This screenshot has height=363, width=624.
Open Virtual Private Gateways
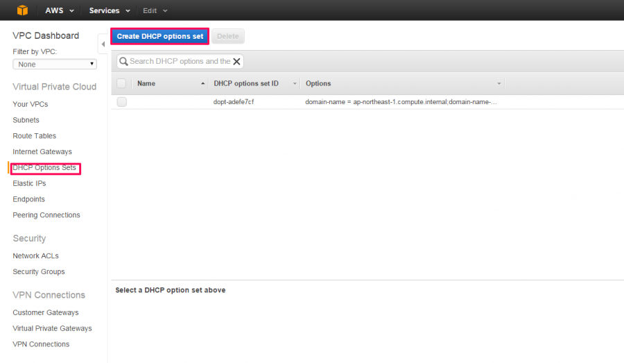pos(52,328)
